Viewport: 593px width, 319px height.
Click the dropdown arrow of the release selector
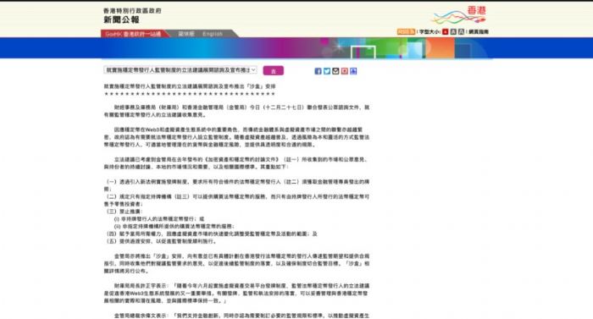coord(253,70)
